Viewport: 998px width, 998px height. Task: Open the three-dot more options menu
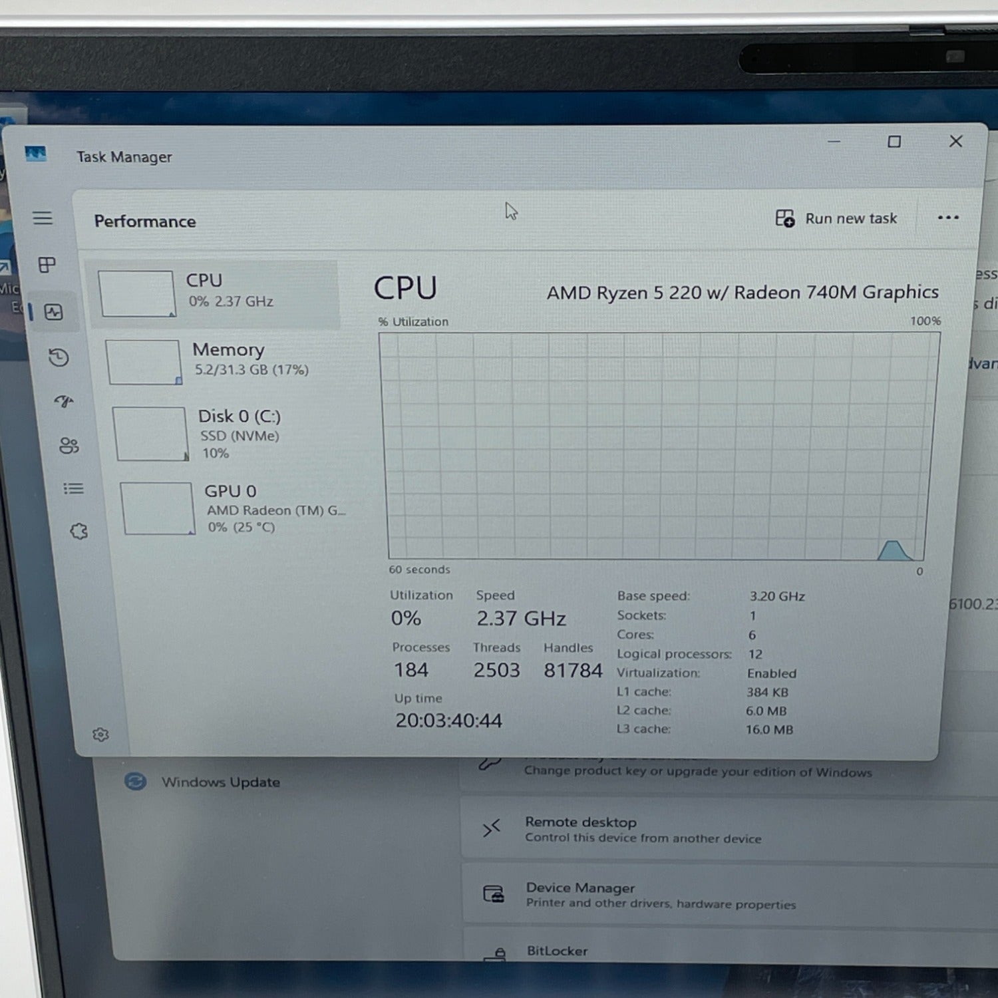tap(947, 218)
